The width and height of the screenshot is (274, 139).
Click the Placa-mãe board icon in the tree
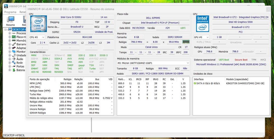pyautogui.click(x=14, y=37)
